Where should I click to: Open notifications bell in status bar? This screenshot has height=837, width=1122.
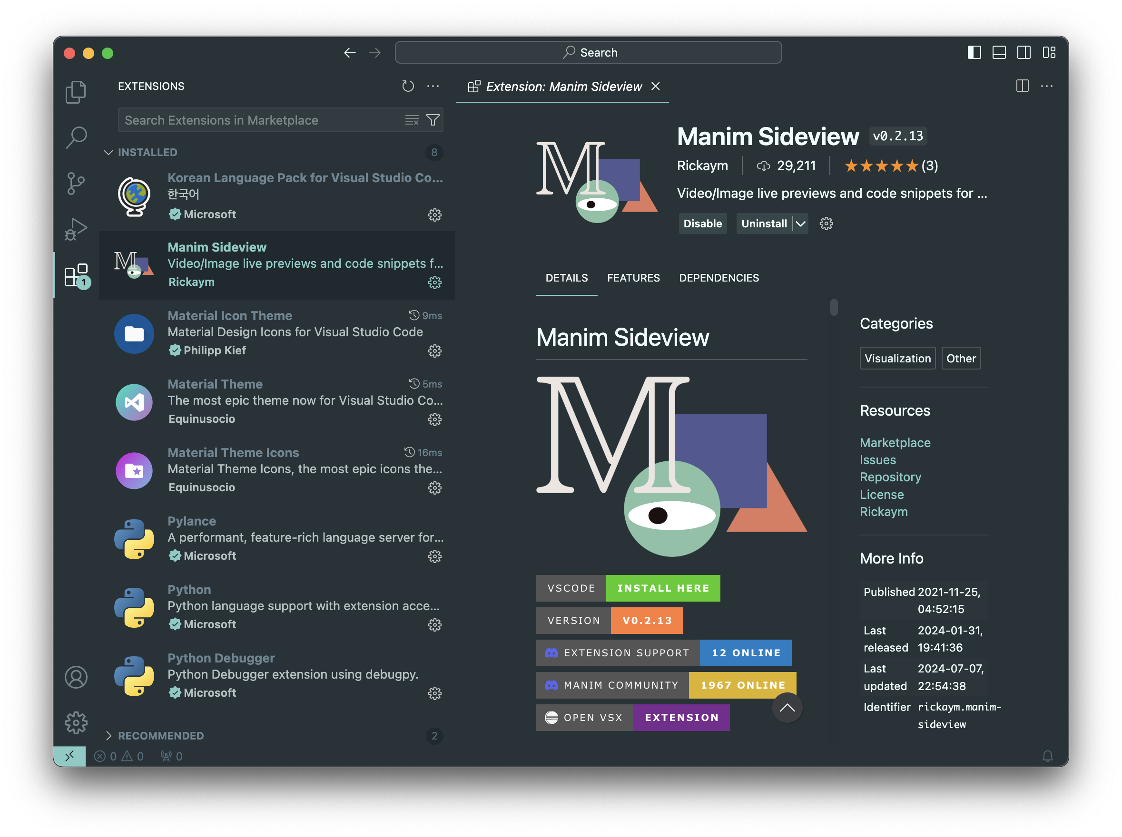(1047, 756)
